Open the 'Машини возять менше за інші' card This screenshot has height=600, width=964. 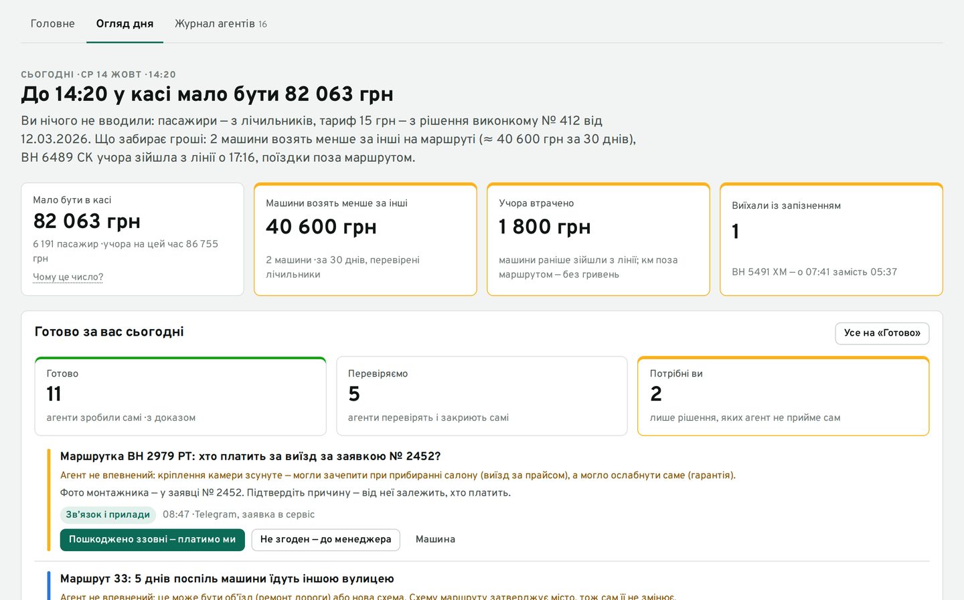[x=366, y=239]
